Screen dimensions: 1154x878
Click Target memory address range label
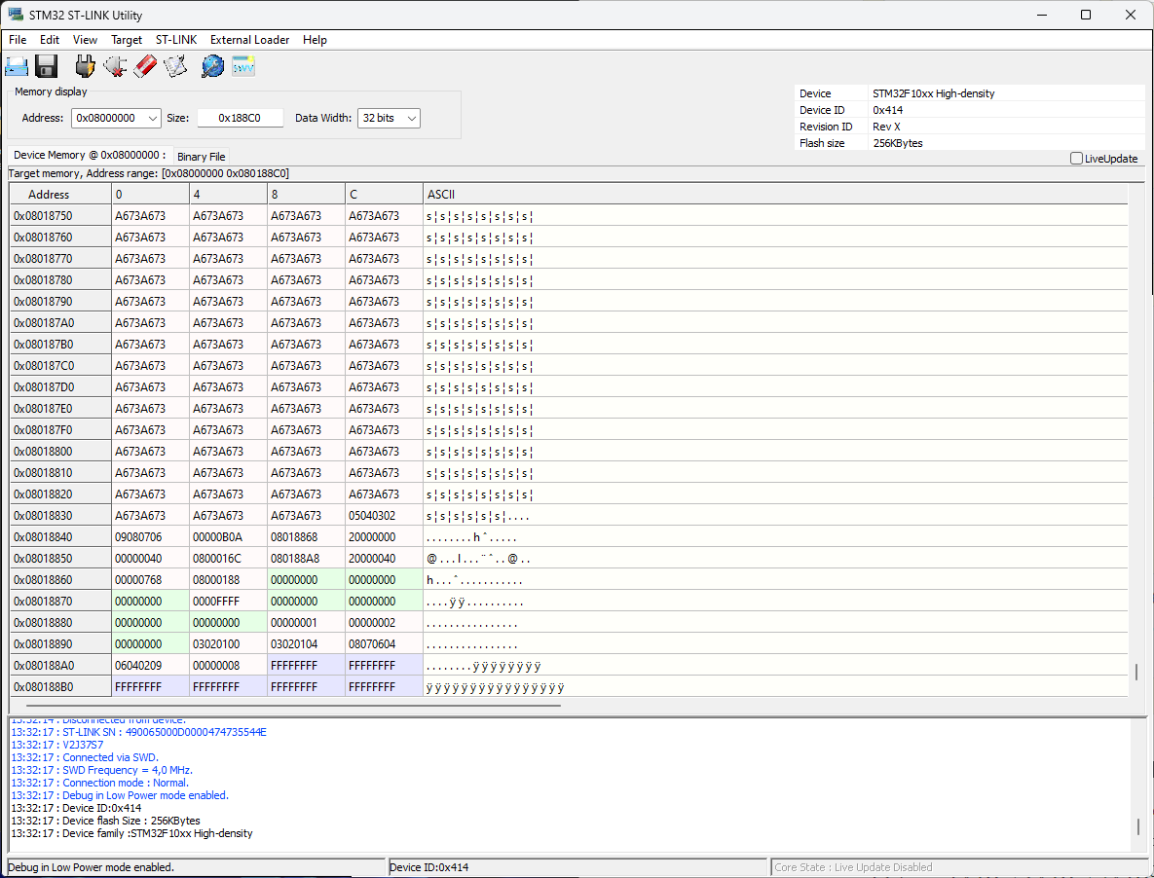[x=149, y=173]
